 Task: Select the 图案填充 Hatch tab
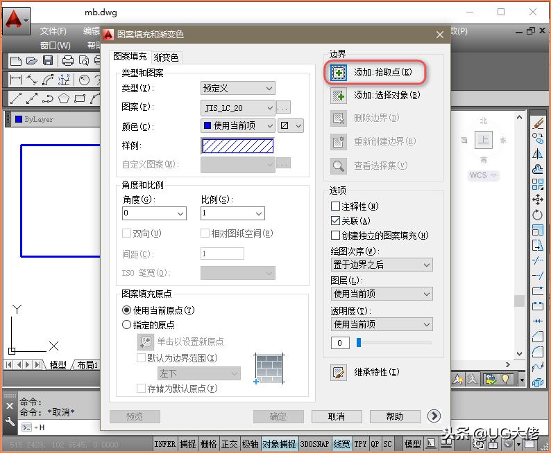click(130, 56)
